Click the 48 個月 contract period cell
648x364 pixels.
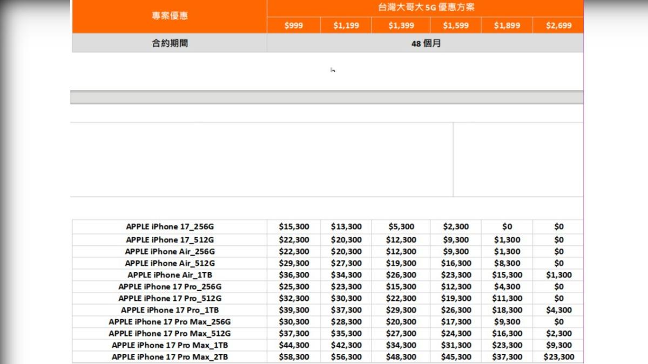tap(426, 43)
